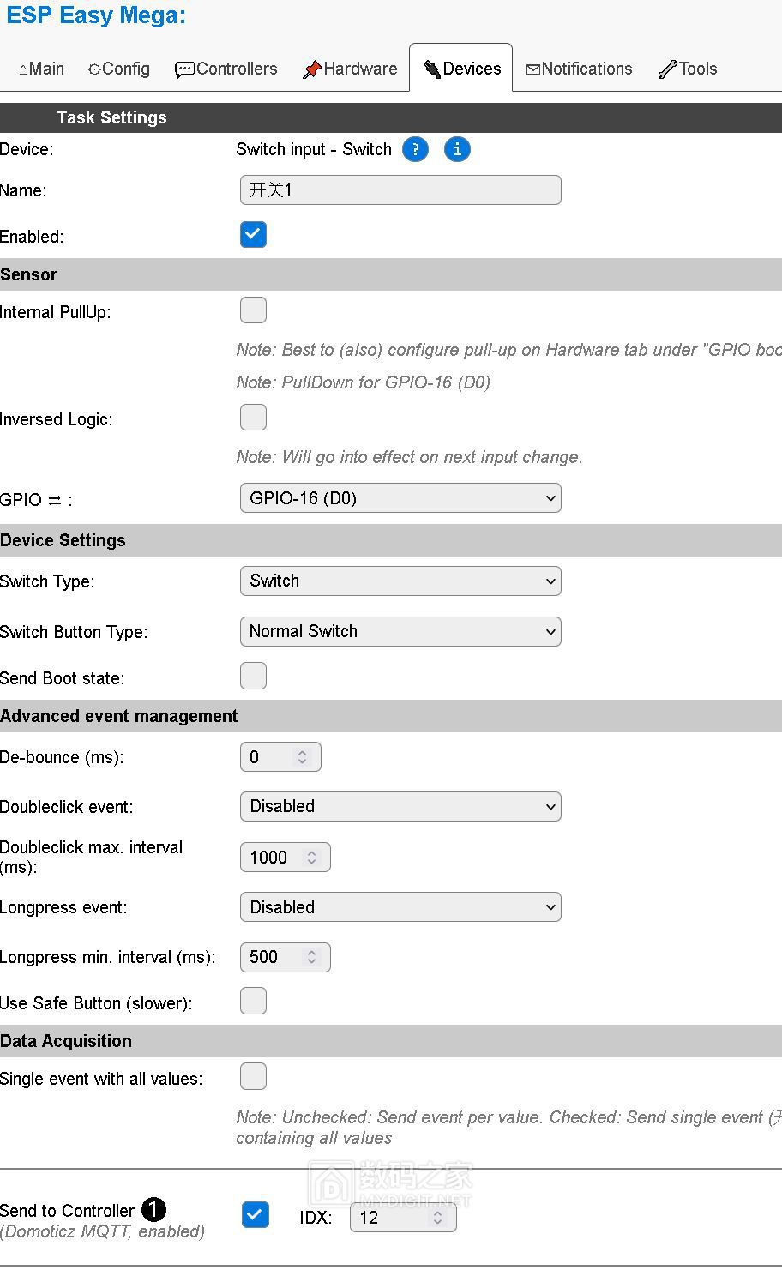
Task: Click the blue info icon beside Switch
Action: point(457,149)
